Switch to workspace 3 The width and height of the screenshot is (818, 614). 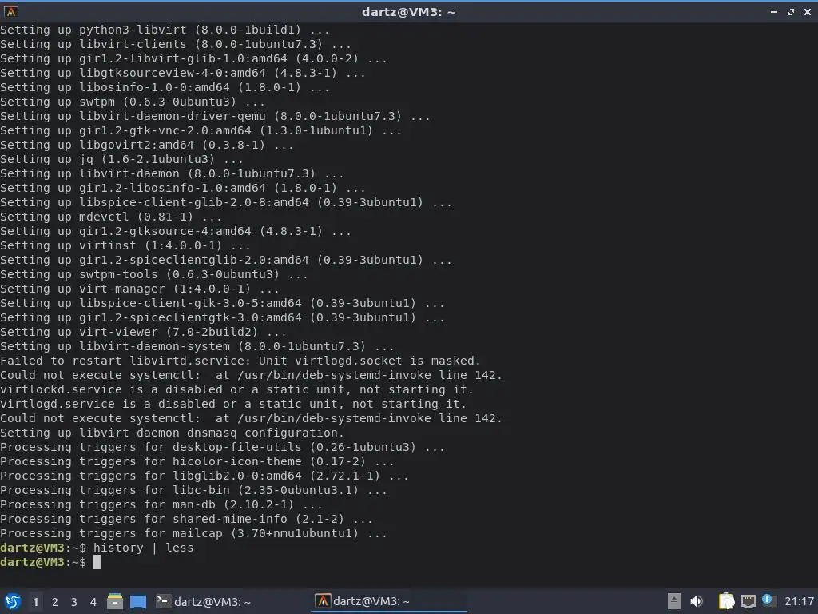tap(74, 602)
